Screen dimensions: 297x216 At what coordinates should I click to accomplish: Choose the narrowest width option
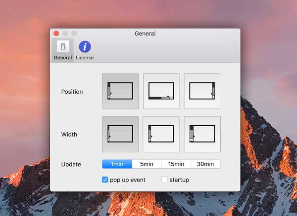[x=120, y=134]
